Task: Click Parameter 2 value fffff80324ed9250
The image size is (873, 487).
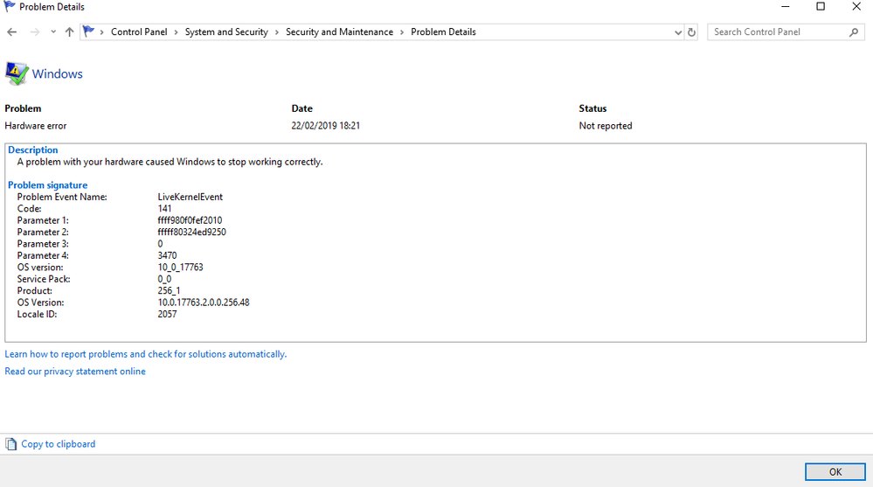Action: (x=191, y=232)
